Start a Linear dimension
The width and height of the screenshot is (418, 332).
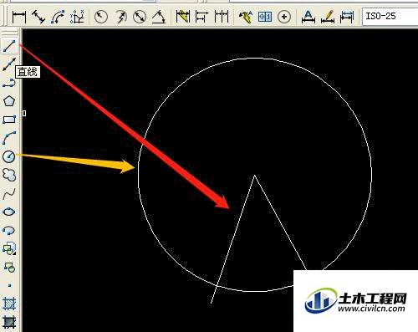pyautogui.click(x=19, y=17)
